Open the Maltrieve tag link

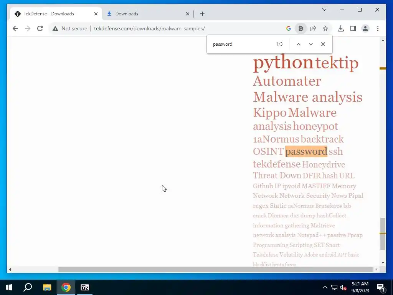(323, 225)
